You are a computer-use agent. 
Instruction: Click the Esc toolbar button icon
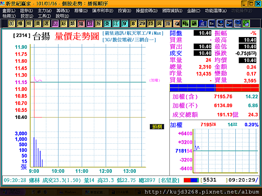tap(211, 24)
